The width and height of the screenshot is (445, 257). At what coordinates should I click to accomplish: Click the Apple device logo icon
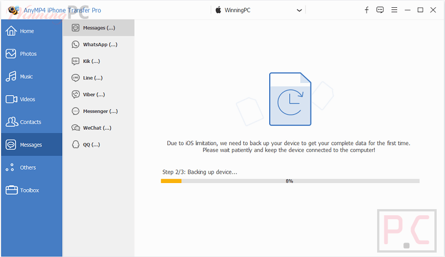[218, 10]
